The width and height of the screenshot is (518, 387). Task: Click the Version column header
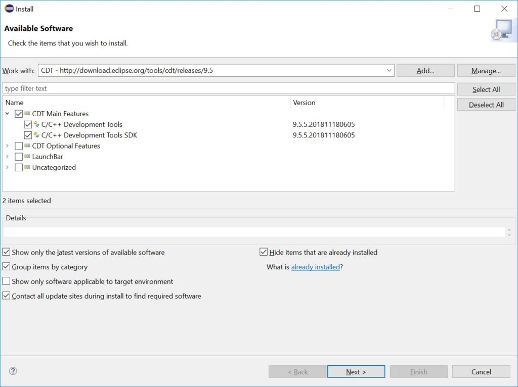pos(304,103)
